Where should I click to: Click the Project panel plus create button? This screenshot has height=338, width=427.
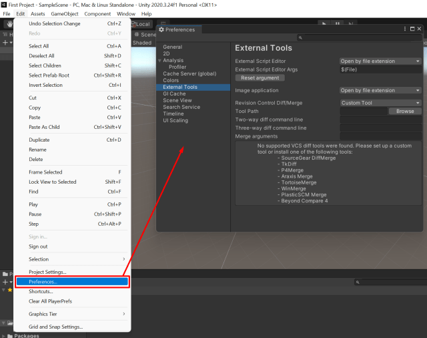5,282
